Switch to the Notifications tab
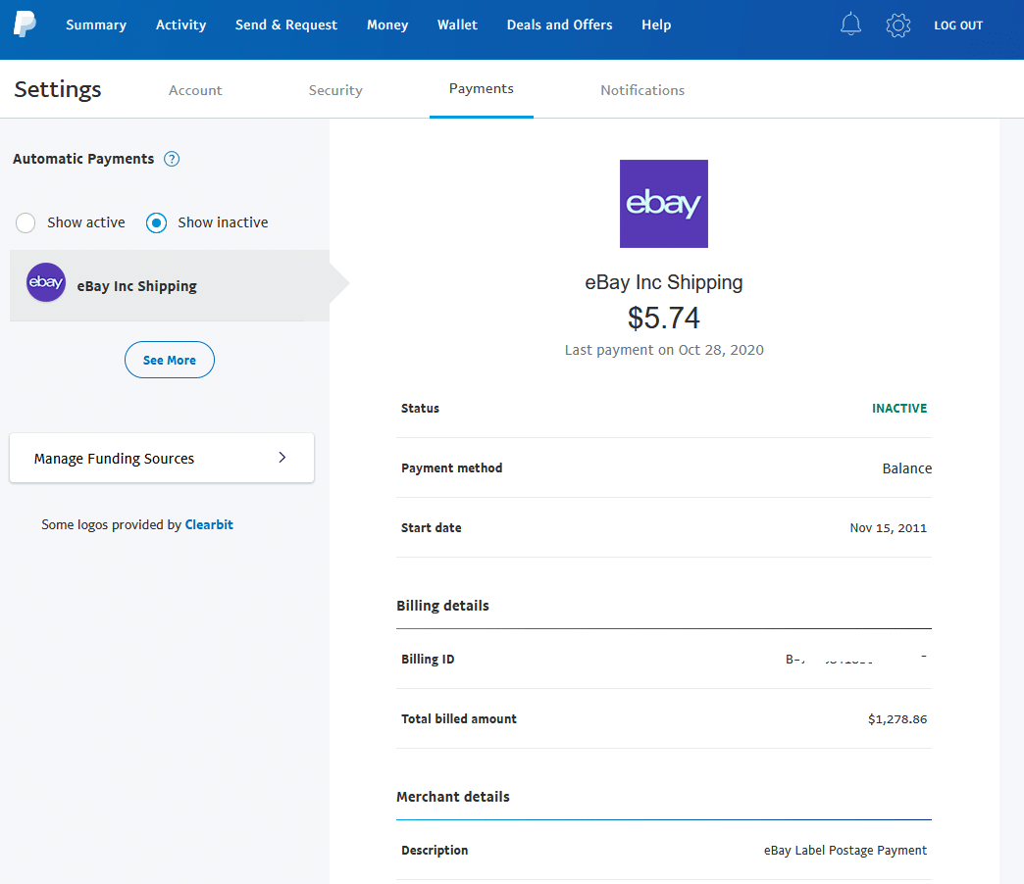 point(642,90)
